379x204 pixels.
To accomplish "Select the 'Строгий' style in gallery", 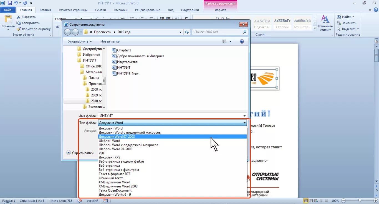I will pyautogui.click(x=282, y=24).
